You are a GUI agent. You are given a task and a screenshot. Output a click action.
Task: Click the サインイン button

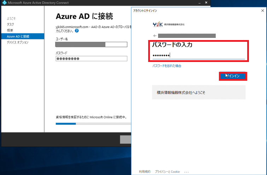point(233,76)
